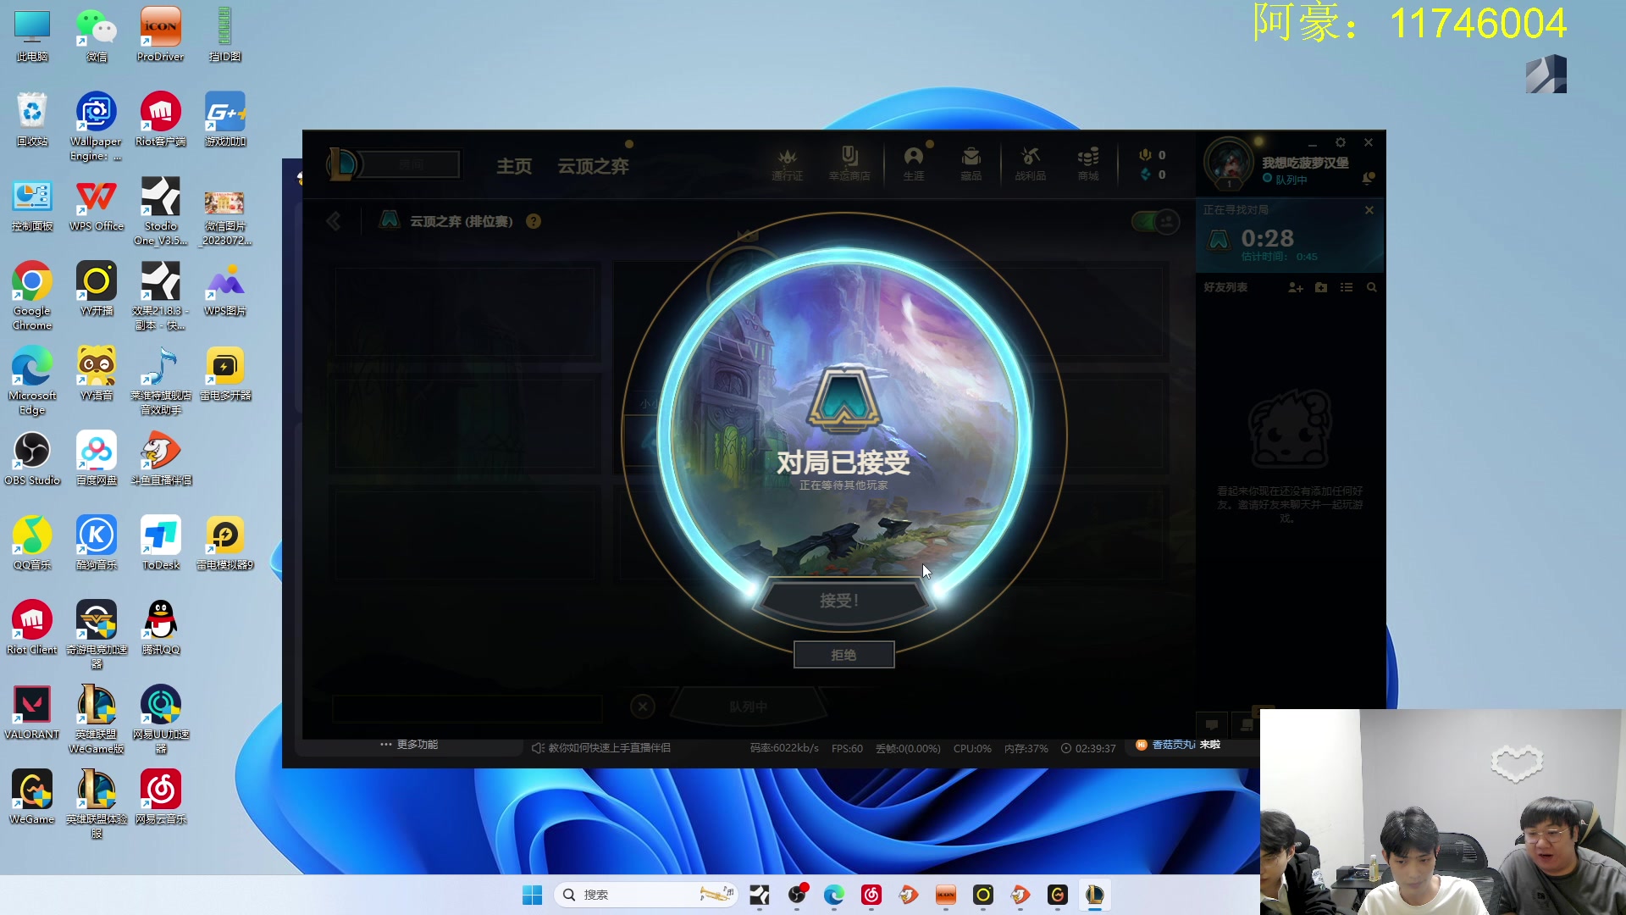Click the question mark help icon
Image resolution: width=1626 pixels, height=915 pixels.
click(534, 221)
